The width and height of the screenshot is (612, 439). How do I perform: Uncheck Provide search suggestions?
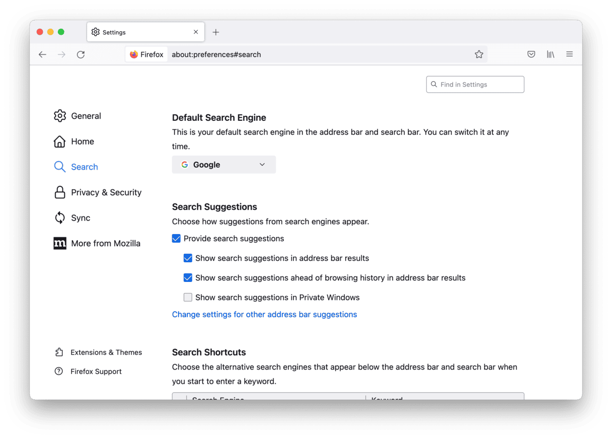(x=176, y=239)
